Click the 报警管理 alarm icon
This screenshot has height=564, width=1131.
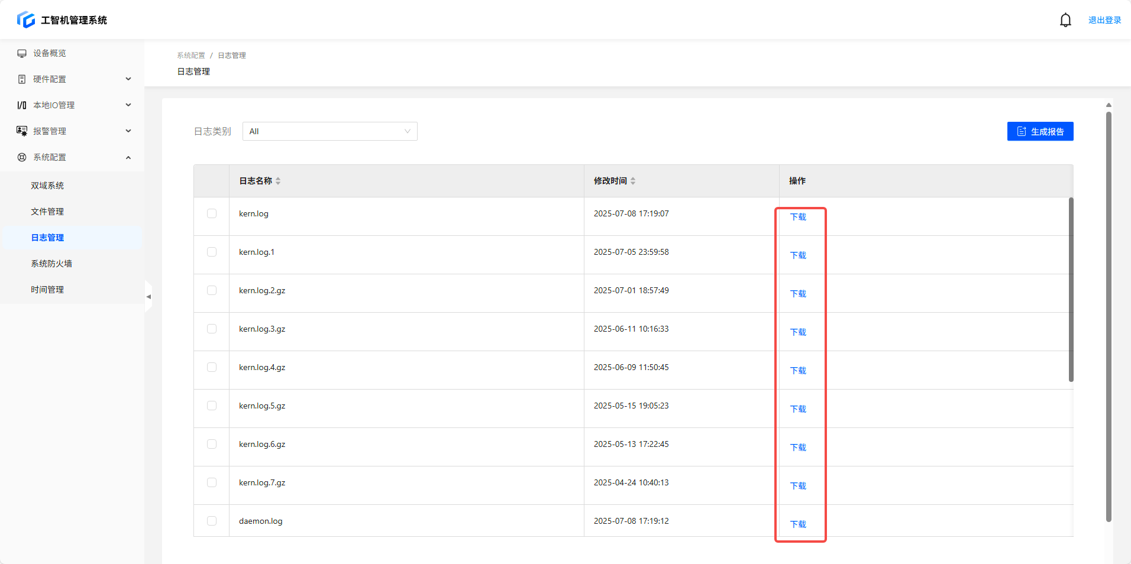pyautogui.click(x=22, y=131)
